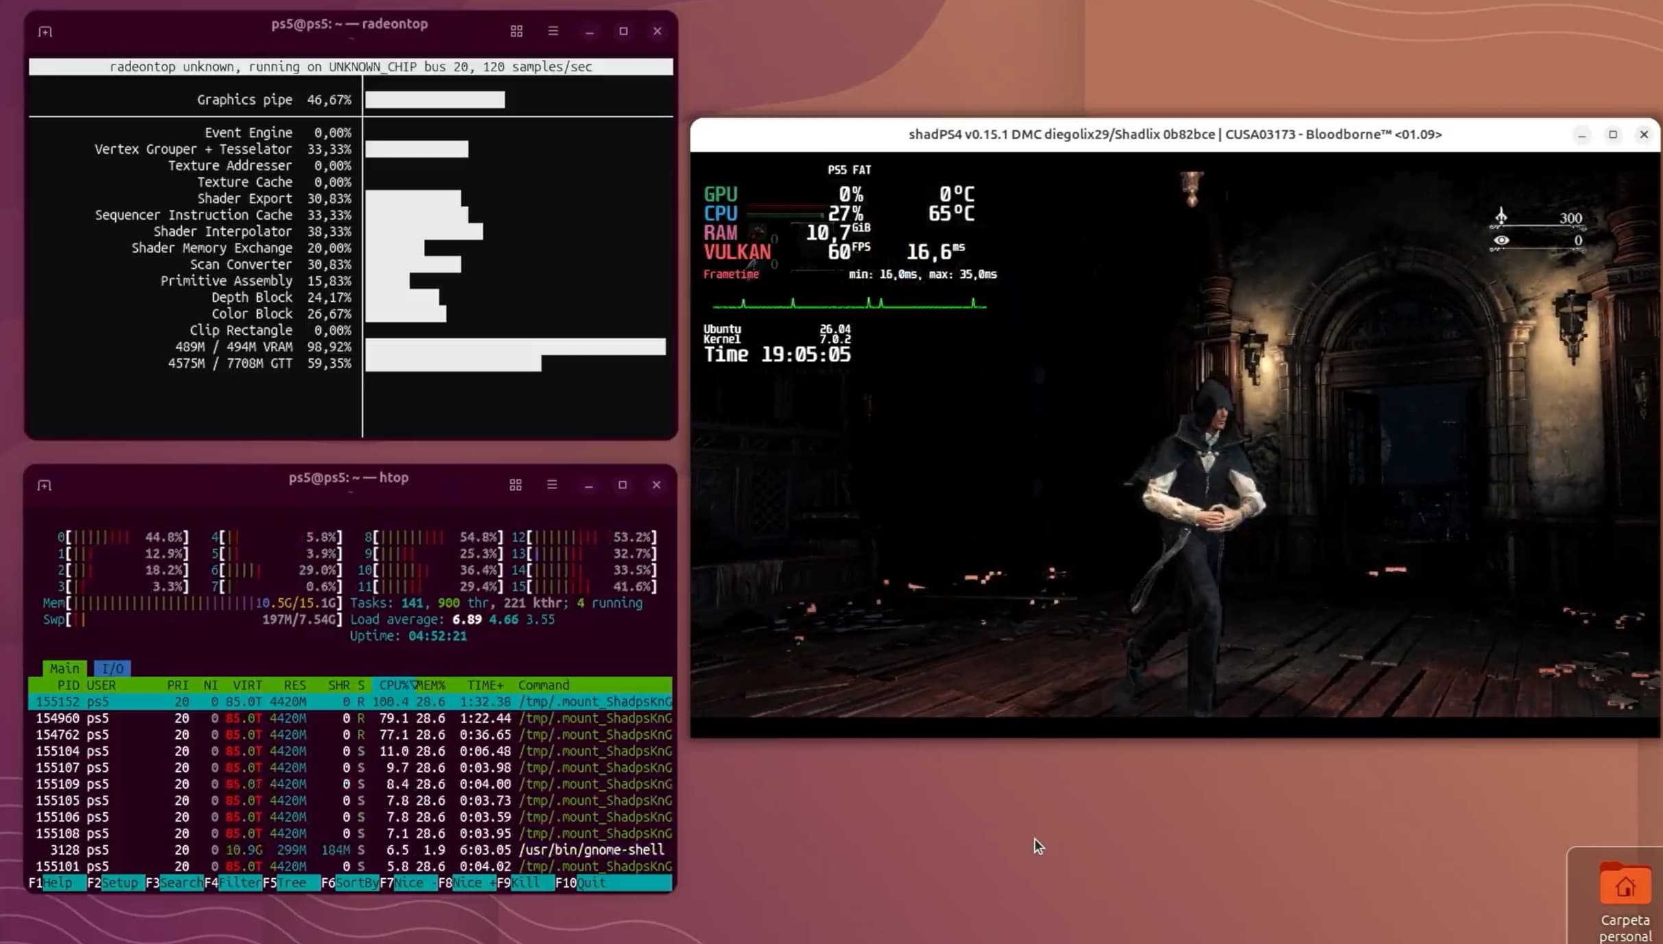The image size is (1663, 944).
Task: Open a new tab in the htop terminal
Action: [45, 485]
